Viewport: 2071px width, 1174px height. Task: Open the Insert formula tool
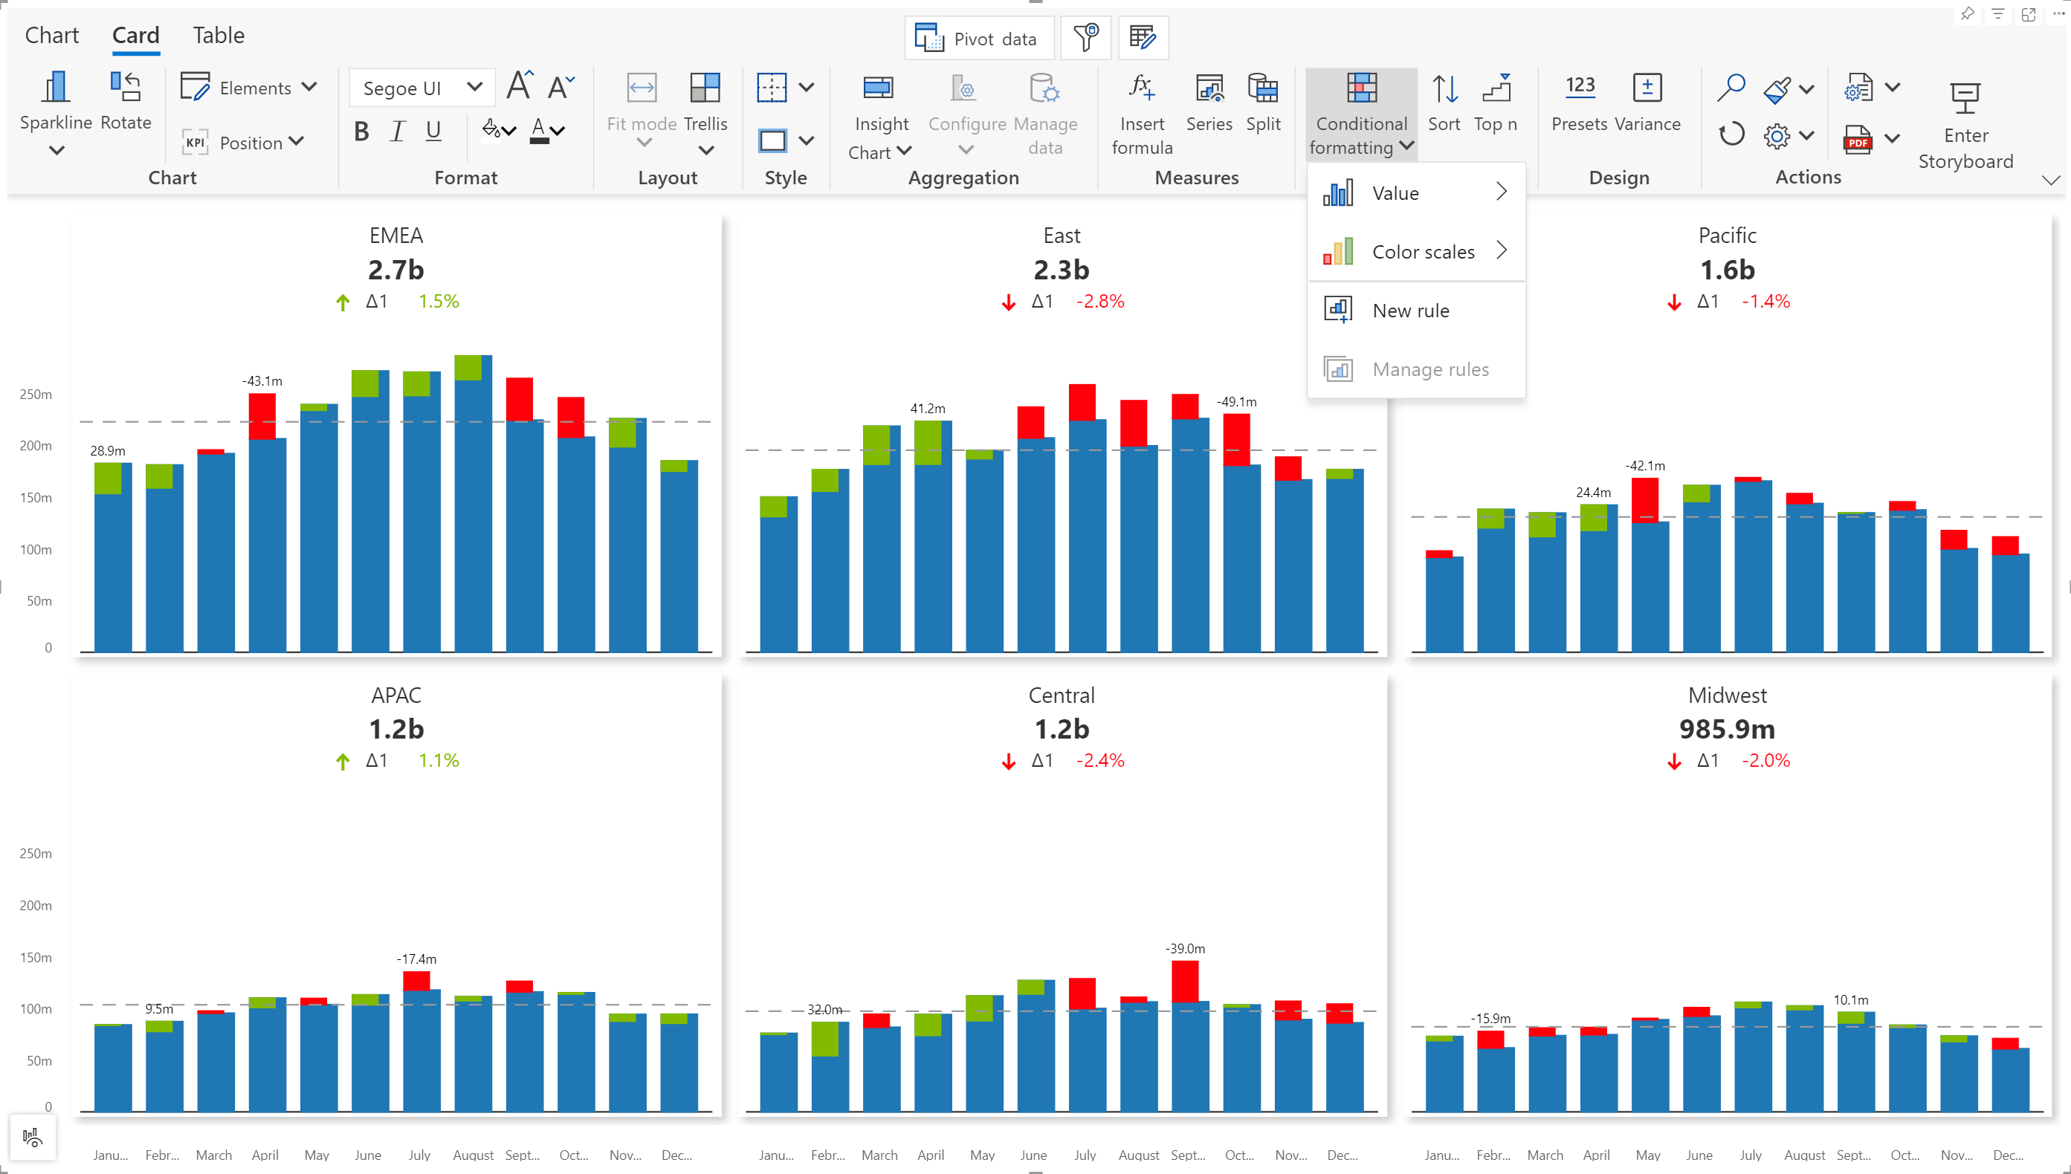coord(1141,87)
